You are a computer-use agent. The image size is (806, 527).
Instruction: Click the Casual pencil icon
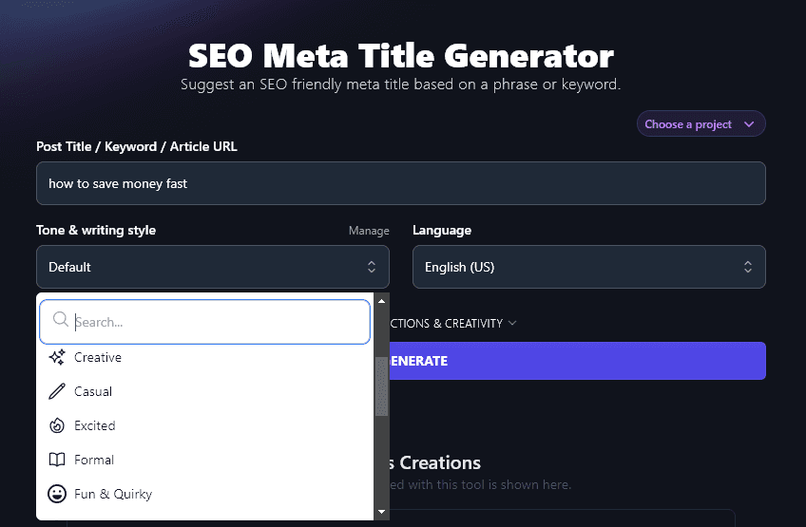(56, 392)
